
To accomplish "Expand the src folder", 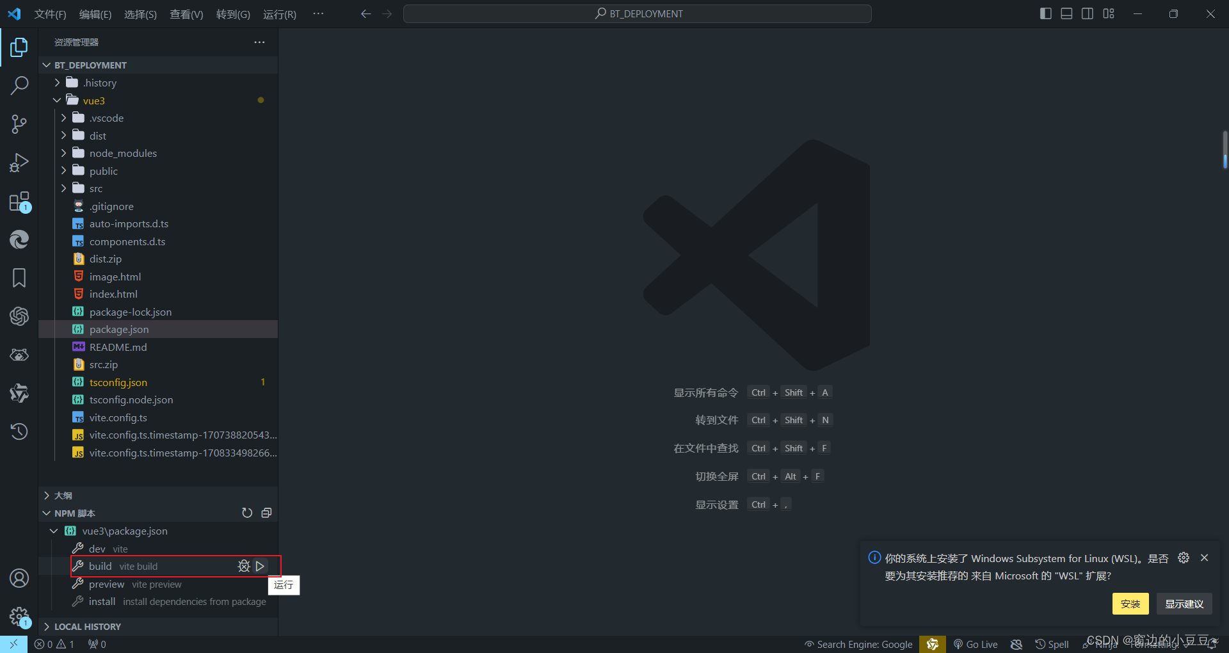I will (63, 188).
